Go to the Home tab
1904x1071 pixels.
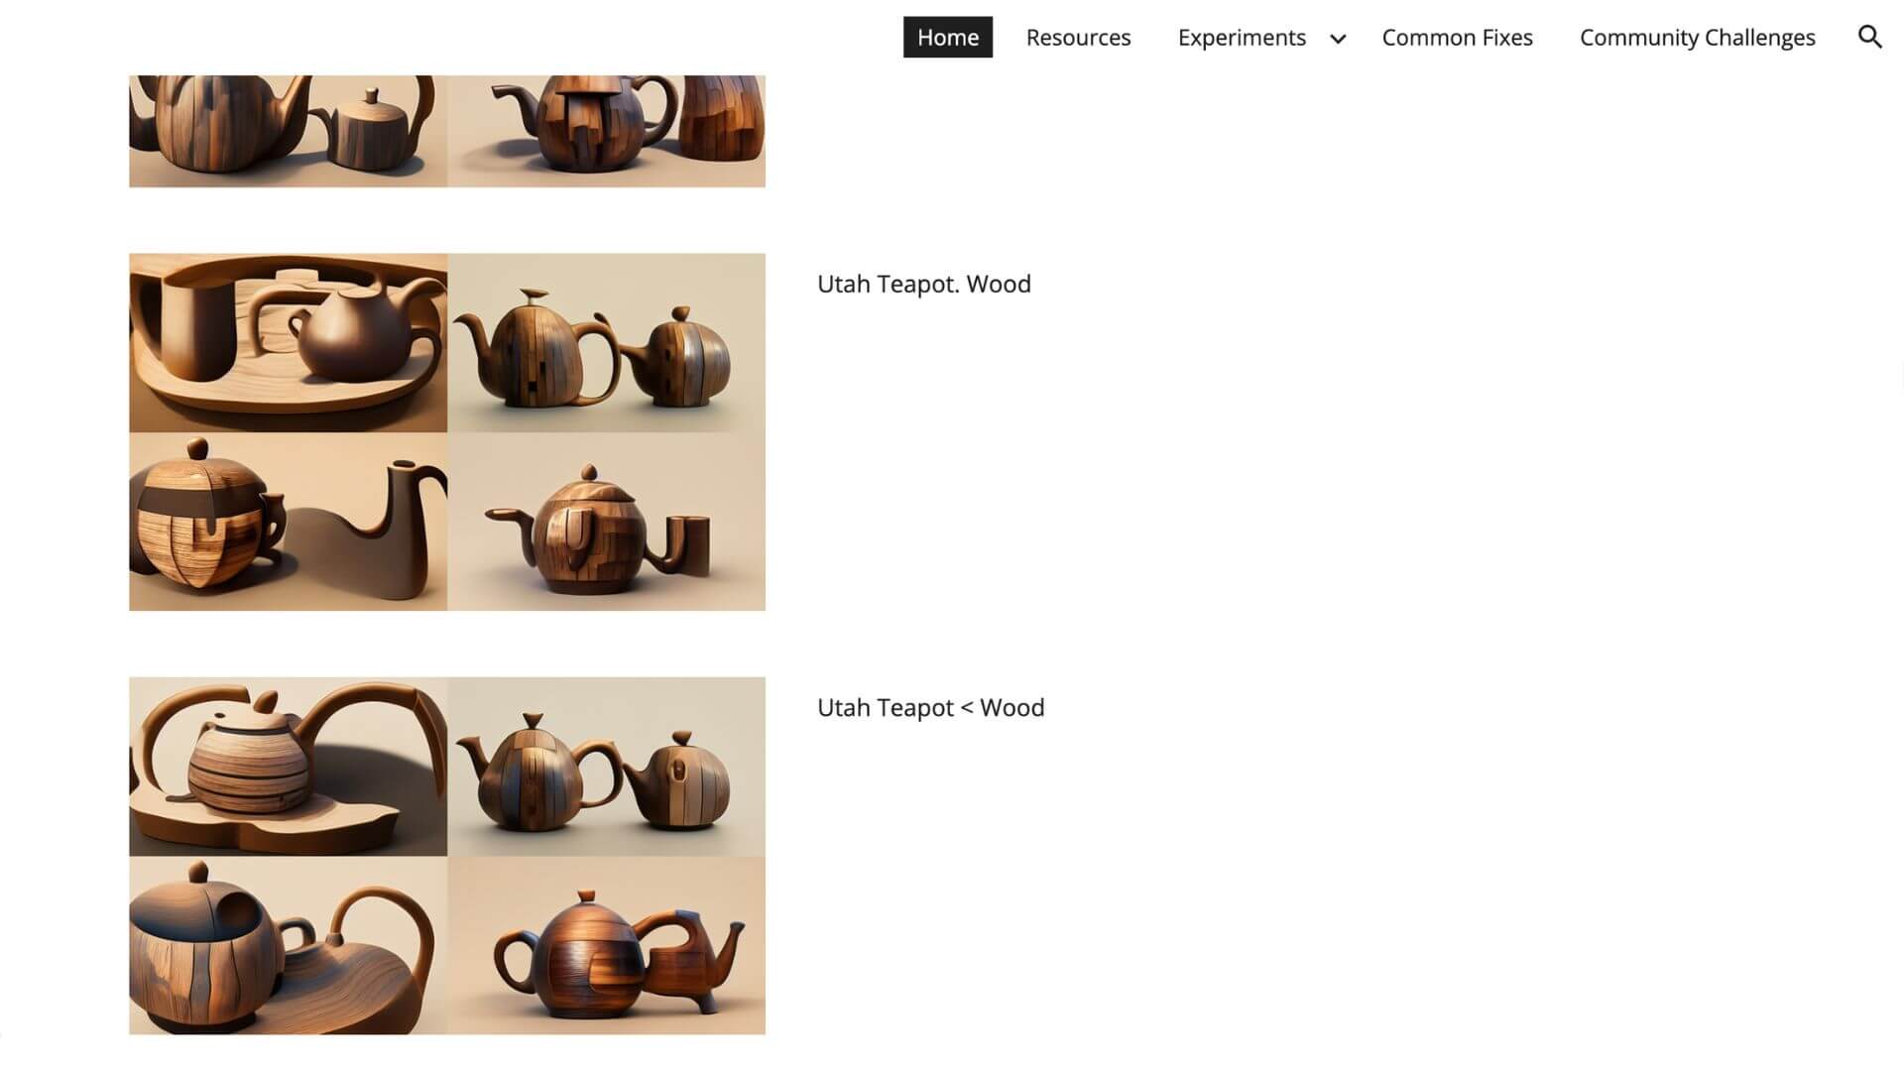coord(947,38)
